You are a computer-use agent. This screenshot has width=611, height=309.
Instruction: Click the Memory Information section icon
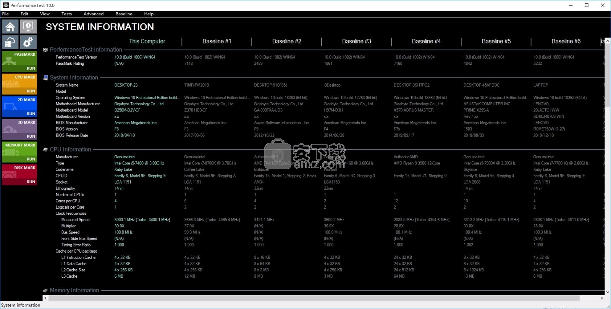click(x=45, y=290)
